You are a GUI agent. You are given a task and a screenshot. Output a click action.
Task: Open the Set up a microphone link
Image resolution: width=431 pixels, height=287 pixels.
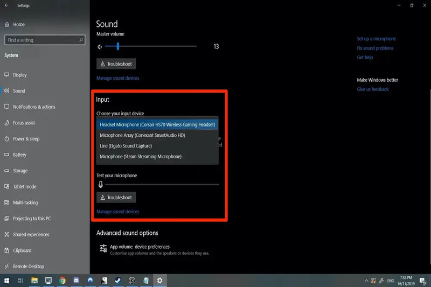[x=376, y=39]
